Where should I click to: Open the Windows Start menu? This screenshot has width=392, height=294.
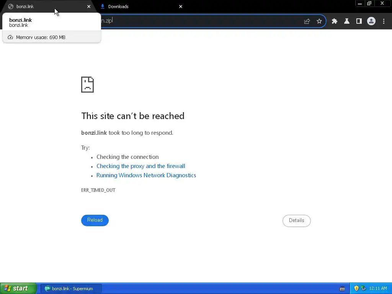(18, 289)
